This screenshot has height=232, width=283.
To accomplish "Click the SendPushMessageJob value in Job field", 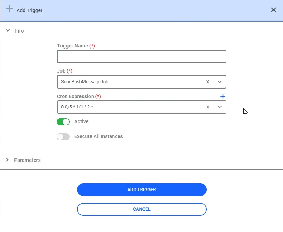I will point(85,82).
